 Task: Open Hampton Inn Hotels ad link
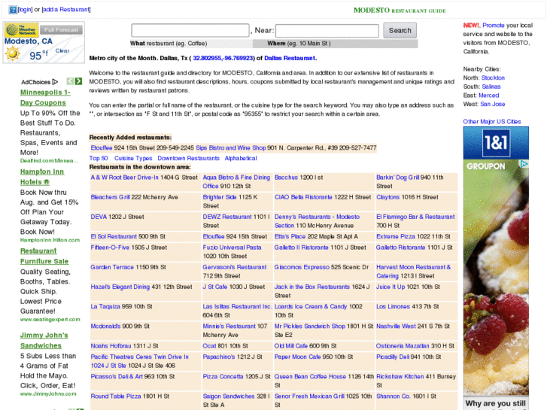tap(42, 177)
